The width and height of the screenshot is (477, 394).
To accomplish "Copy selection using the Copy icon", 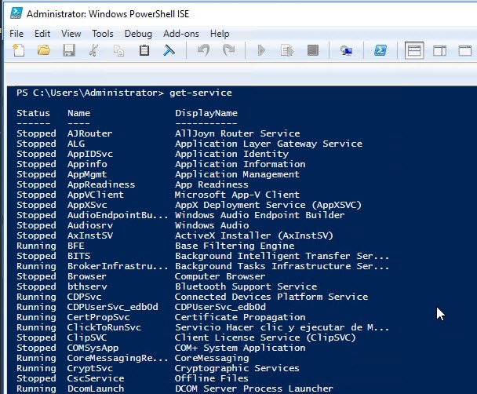I will point(118,50).
